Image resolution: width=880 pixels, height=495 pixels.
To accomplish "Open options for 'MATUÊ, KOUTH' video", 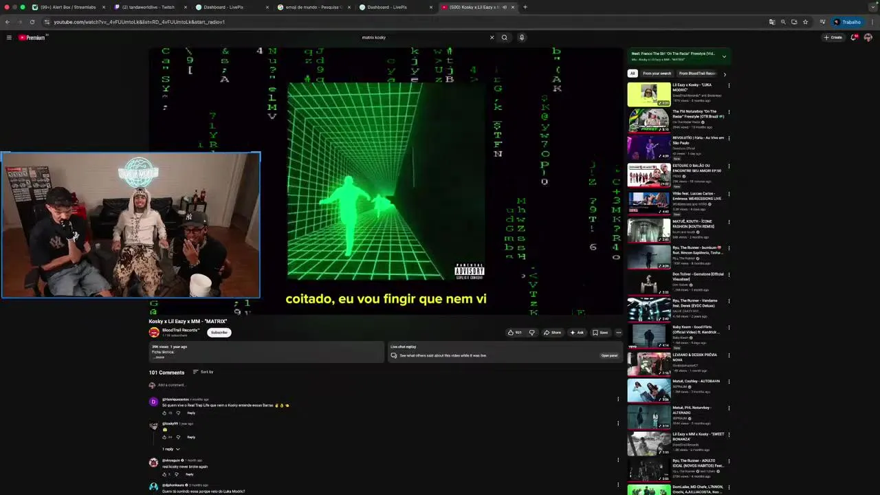I will coord(729,222).
